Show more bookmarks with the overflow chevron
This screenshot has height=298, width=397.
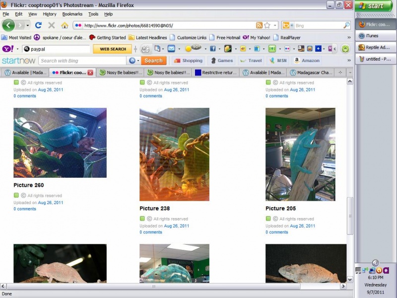pos(349,38)
